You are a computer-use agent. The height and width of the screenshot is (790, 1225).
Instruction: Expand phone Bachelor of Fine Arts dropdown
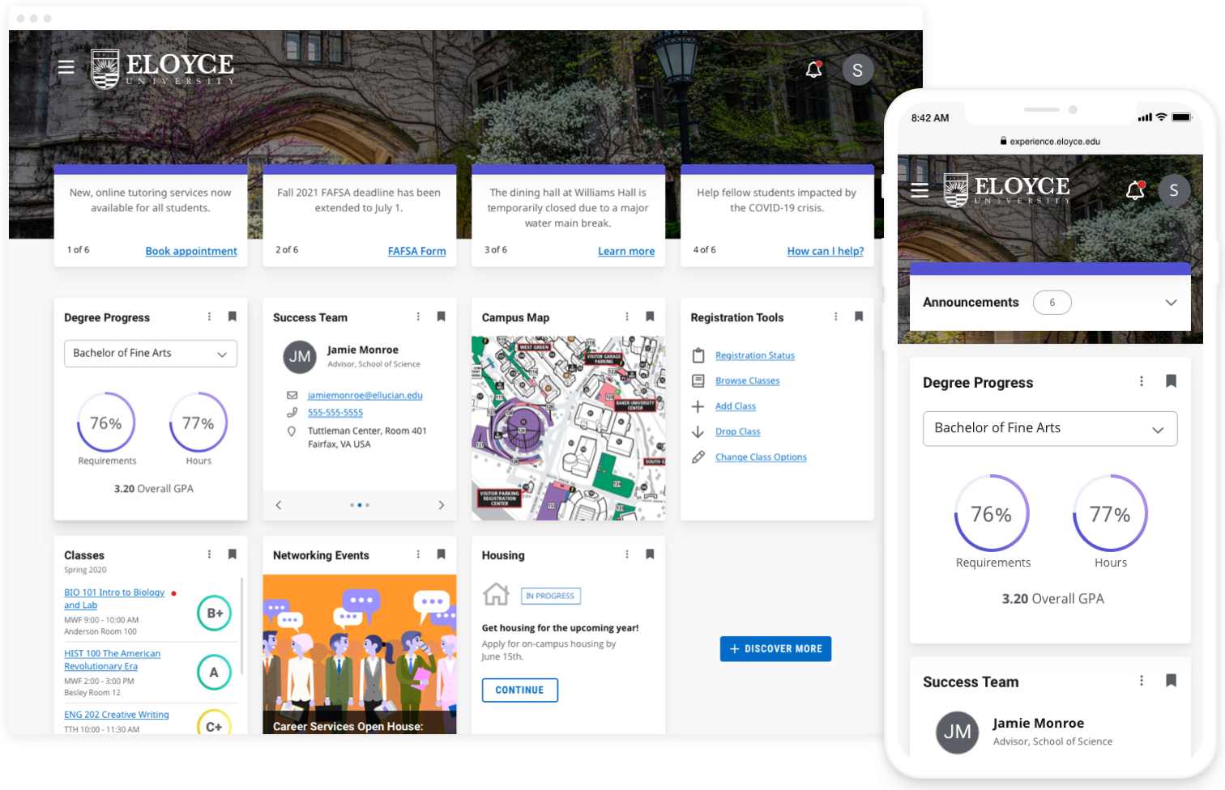click(x=1050, y=429)
